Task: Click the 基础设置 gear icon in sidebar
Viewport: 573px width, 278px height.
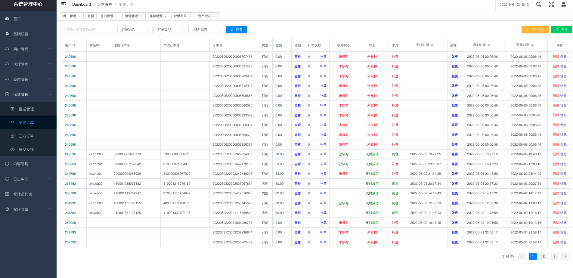Action: click(7, 34)
